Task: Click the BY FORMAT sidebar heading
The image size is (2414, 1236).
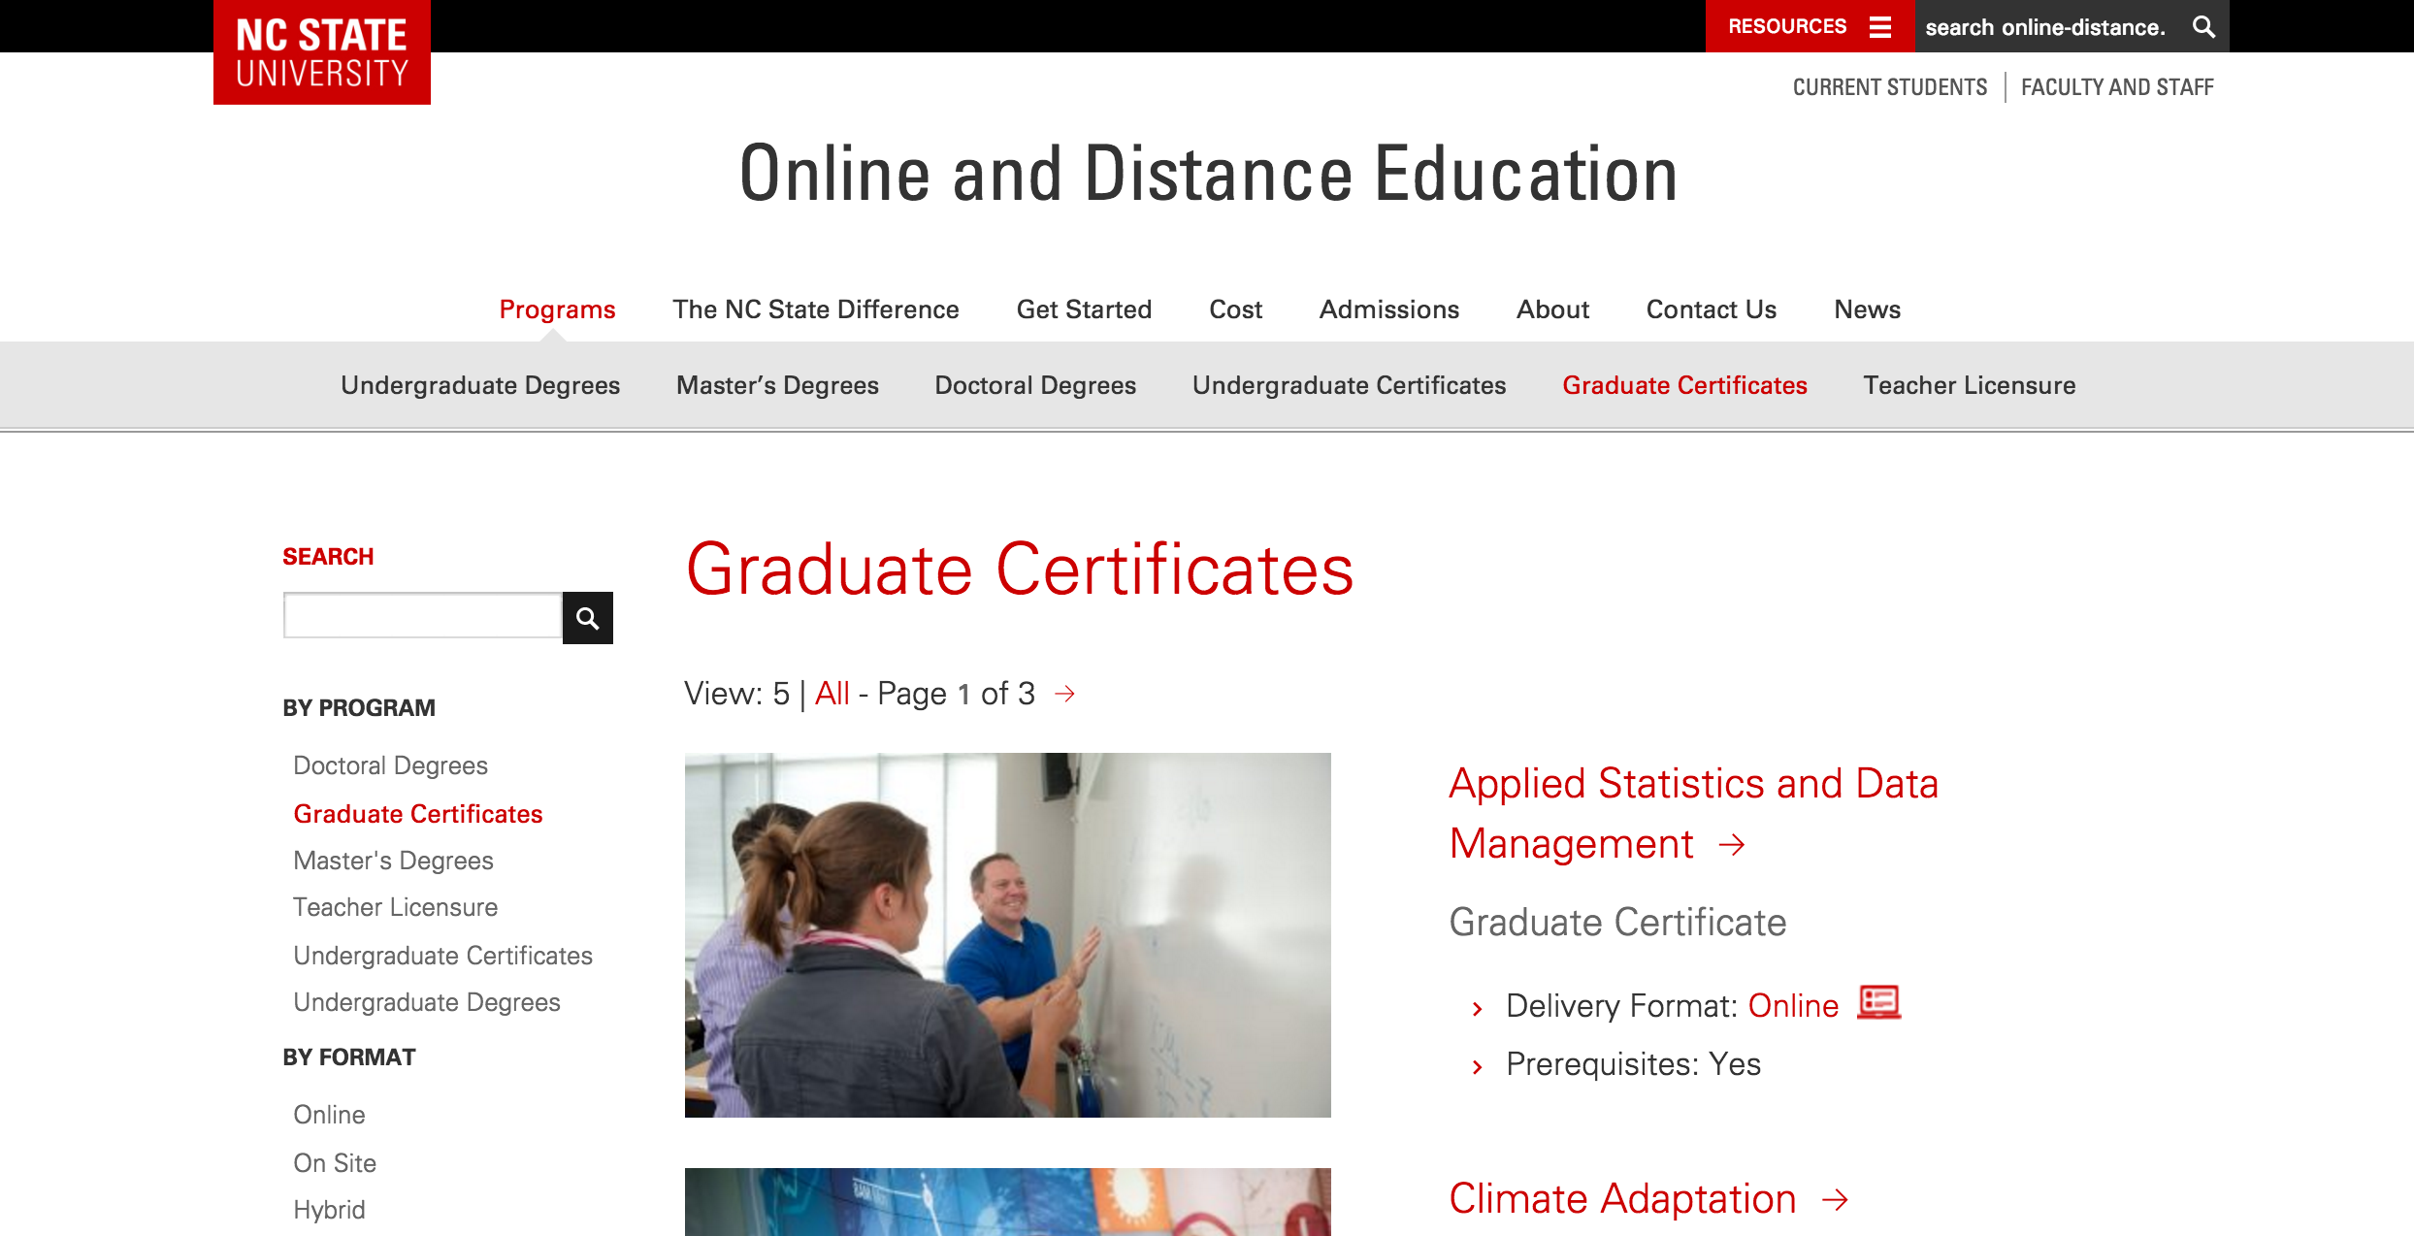Action: 349,1057
